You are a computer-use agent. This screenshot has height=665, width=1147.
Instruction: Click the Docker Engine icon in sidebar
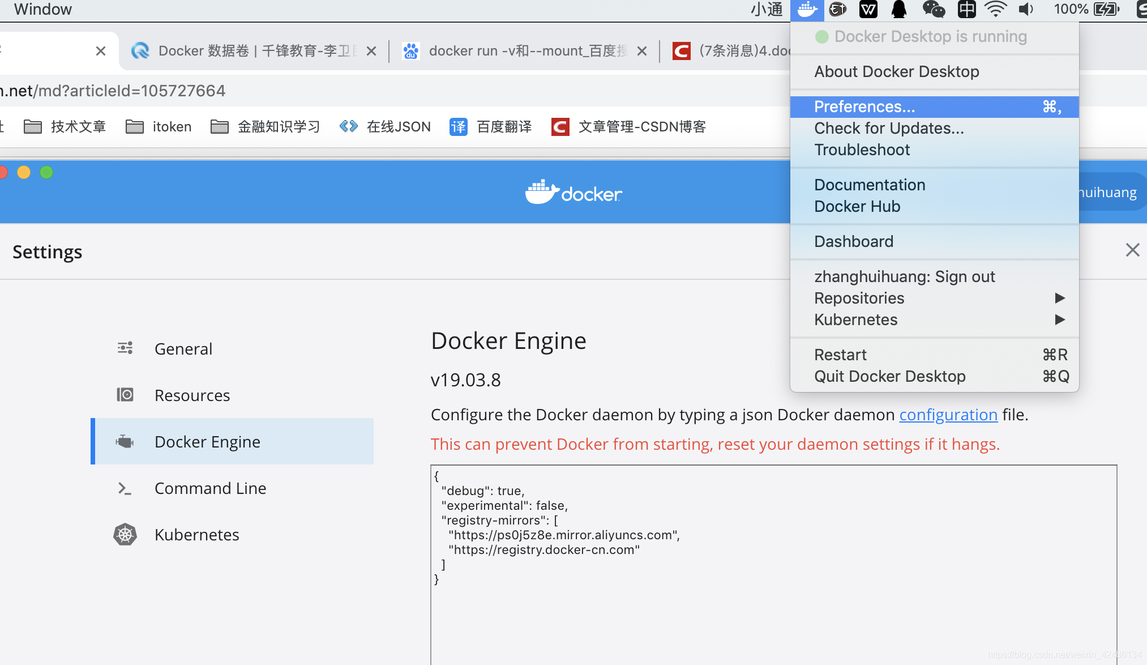pyautogui.click(x=125, y=441)
